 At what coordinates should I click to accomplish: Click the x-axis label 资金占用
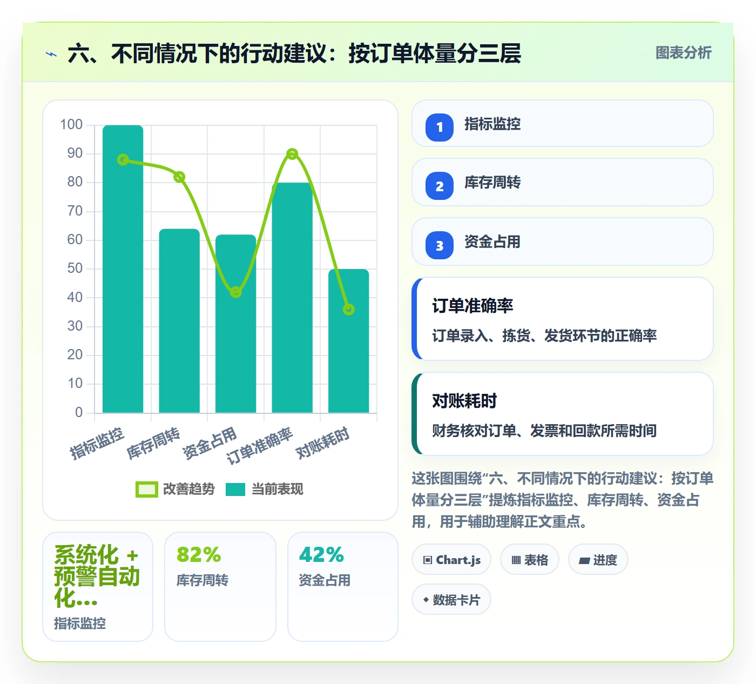tap(210, 444)
